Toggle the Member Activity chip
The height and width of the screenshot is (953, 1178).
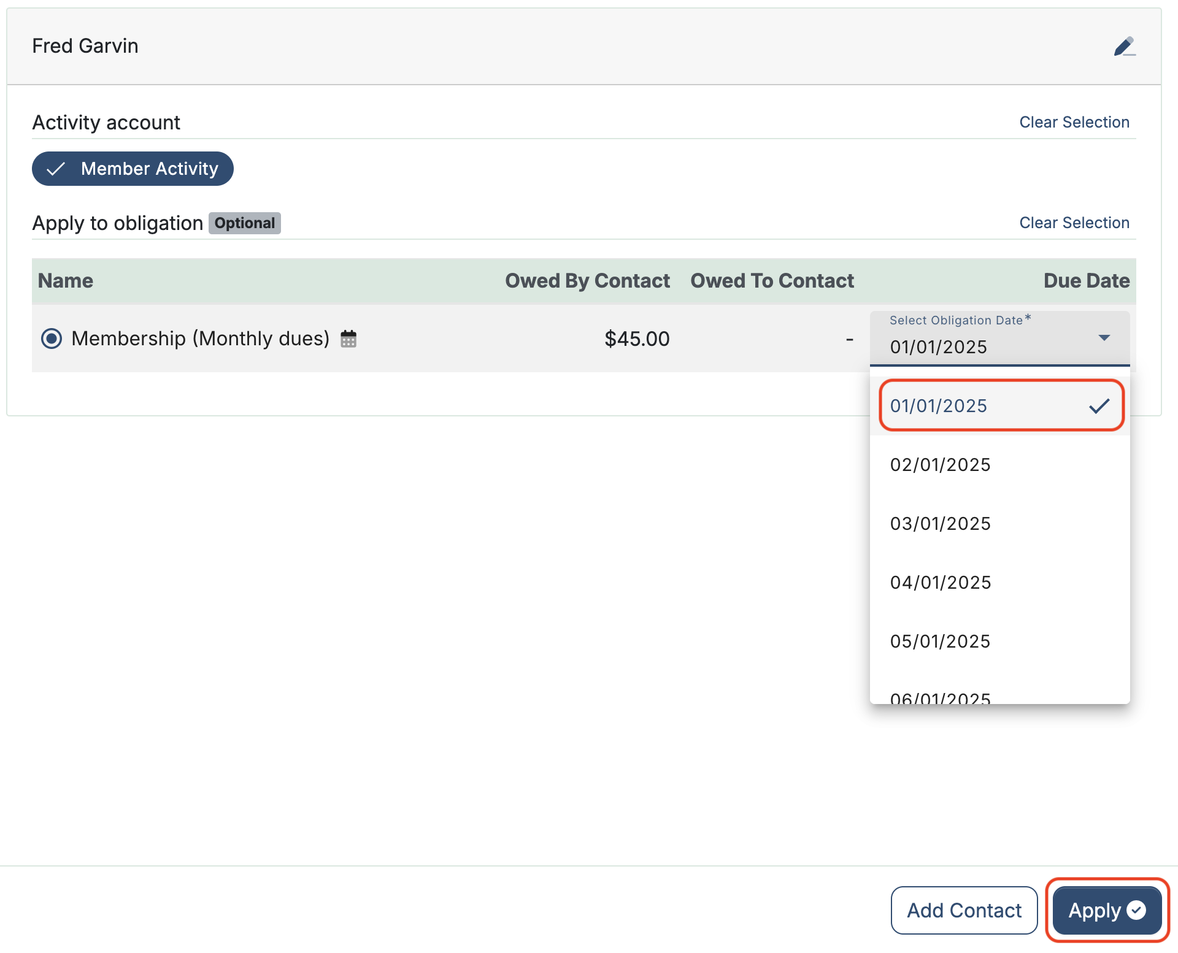pos(133,169)
